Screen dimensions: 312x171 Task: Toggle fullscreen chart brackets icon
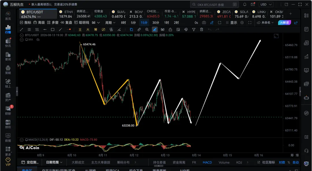(x=250, y=23)
